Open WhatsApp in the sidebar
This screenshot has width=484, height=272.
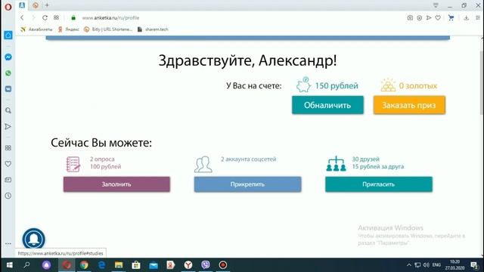[x=8, y=73]
